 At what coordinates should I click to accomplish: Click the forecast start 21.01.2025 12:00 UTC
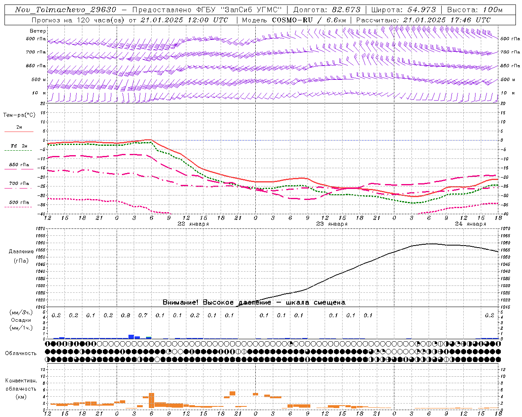(x=184, y=20)
